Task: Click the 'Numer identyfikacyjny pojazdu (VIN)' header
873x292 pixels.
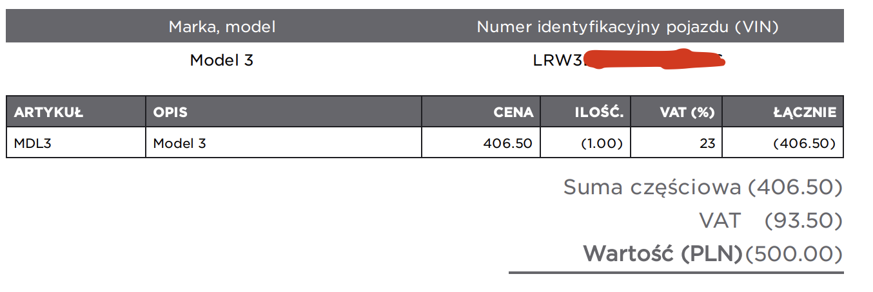Action: pyautogui.click(x=627, y=26)
